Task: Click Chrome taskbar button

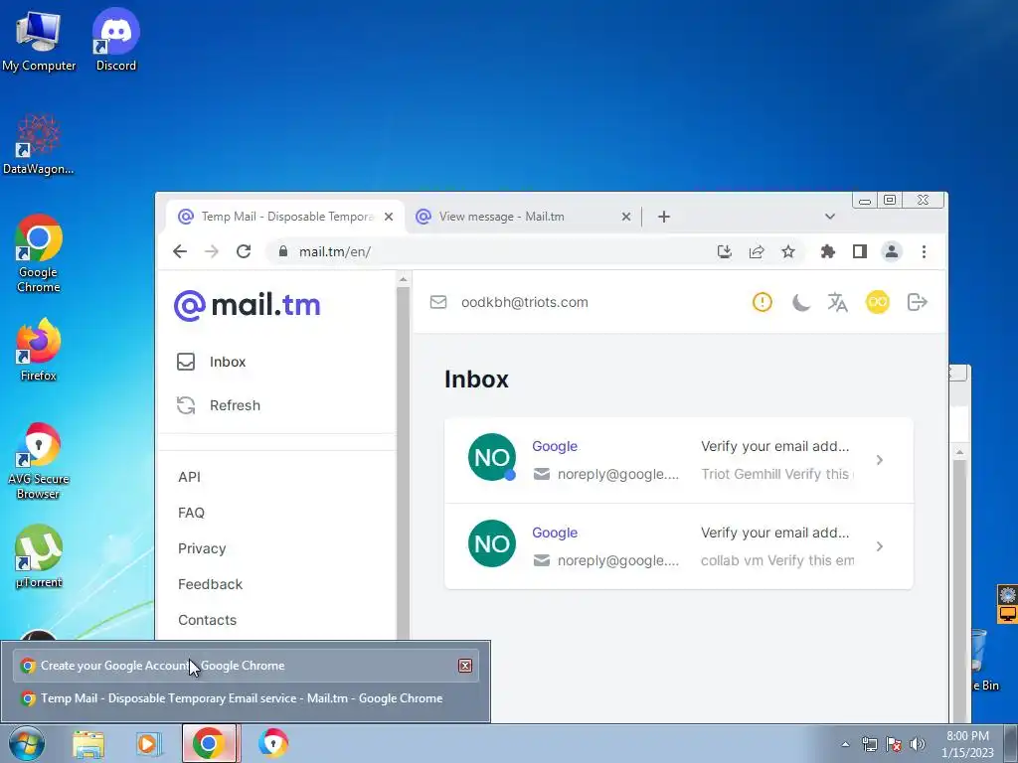Action: (210, 743)
